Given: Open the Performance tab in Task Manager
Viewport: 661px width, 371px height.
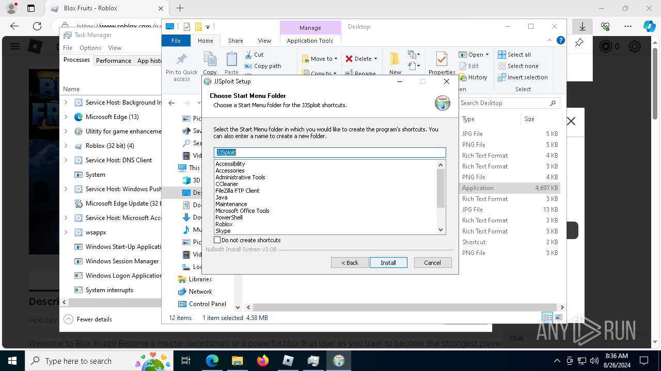Looking at the screenshot, I should (x=114, y=60).
